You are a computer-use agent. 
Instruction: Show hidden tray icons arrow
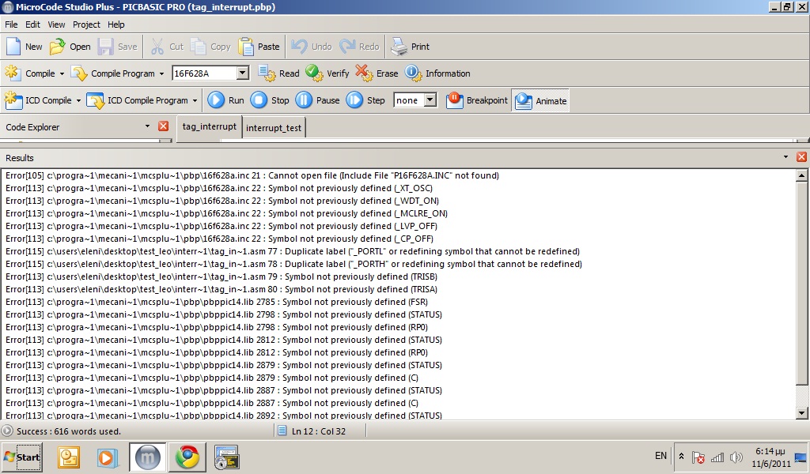click(681, 457)
